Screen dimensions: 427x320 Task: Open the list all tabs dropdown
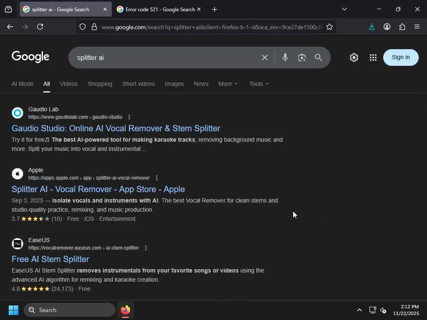(344, 9)
